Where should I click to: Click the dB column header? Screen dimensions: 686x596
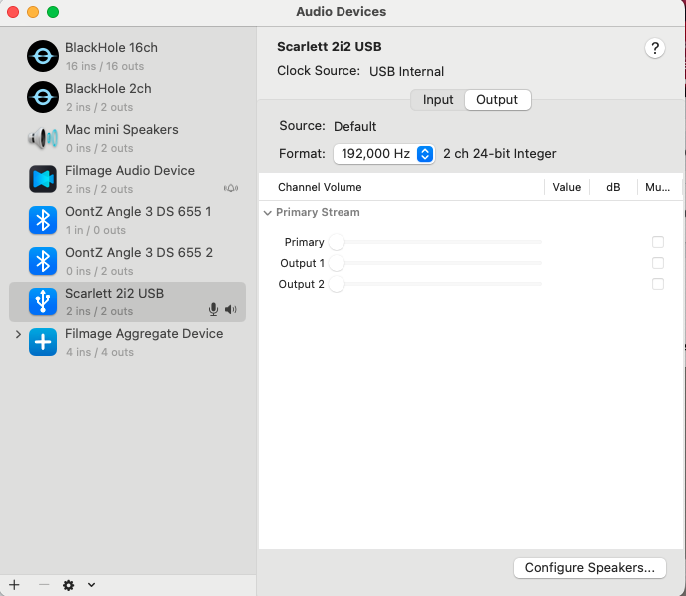[613, 187]
